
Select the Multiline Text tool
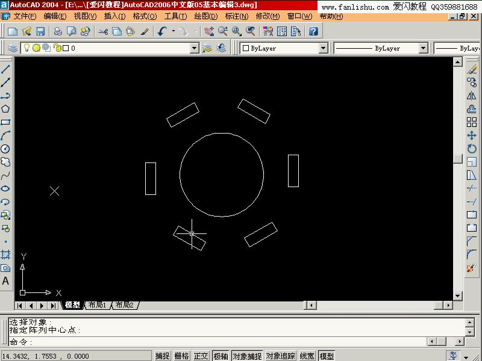tap(5, 281)
